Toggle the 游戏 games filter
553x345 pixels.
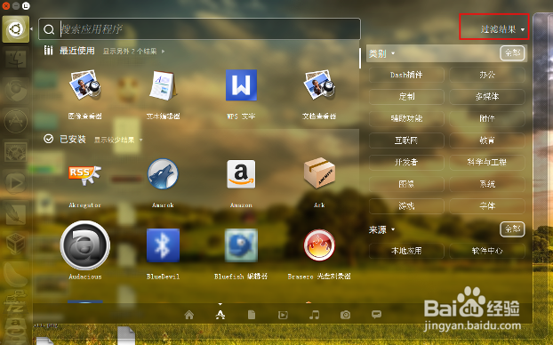406,206
